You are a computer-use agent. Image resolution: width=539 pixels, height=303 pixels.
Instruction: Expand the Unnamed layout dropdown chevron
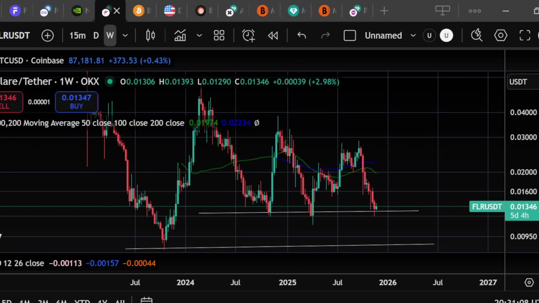point(413,36)
